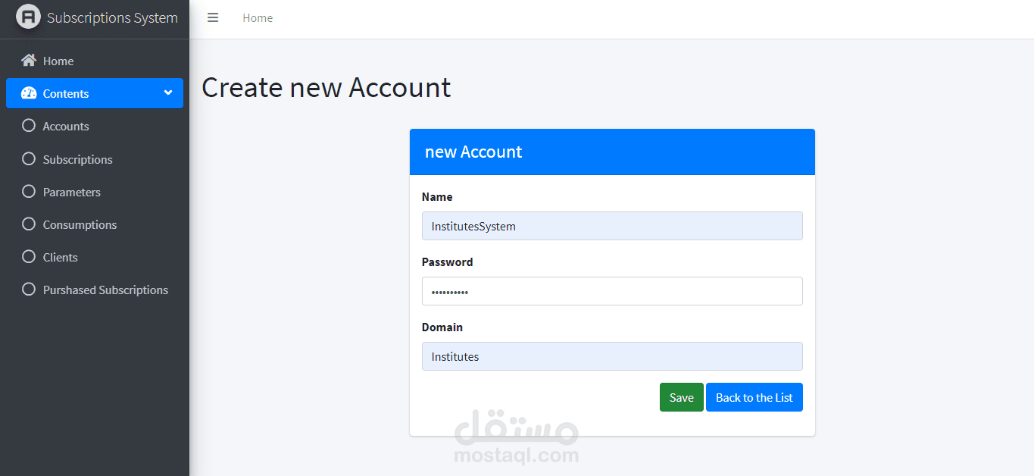1034x476 pixels.
Task: Click the circle icon beside Clients
Action: click(x=29, y=257)
